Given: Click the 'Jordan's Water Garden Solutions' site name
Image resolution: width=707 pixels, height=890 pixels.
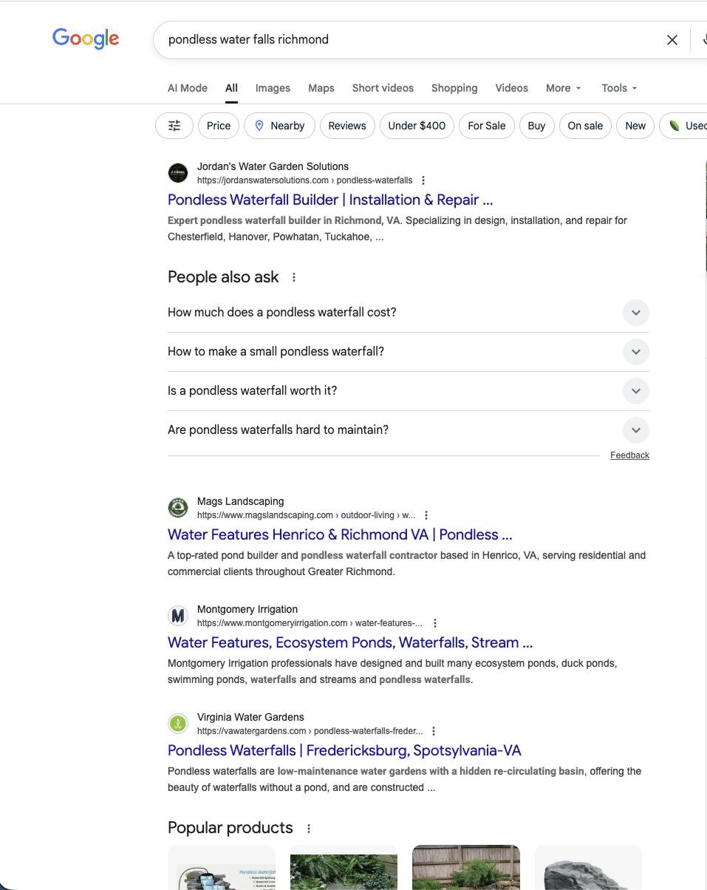Looking at the screenshot, I should coord(273,166).
